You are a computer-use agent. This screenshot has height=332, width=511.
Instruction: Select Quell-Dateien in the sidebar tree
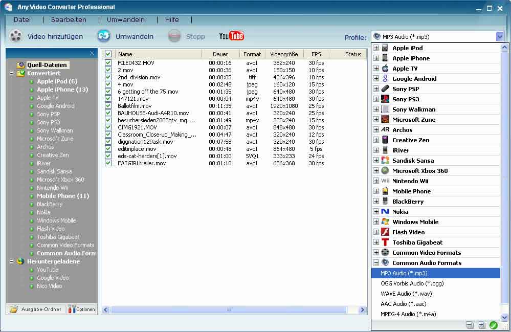tap(47, 65)
